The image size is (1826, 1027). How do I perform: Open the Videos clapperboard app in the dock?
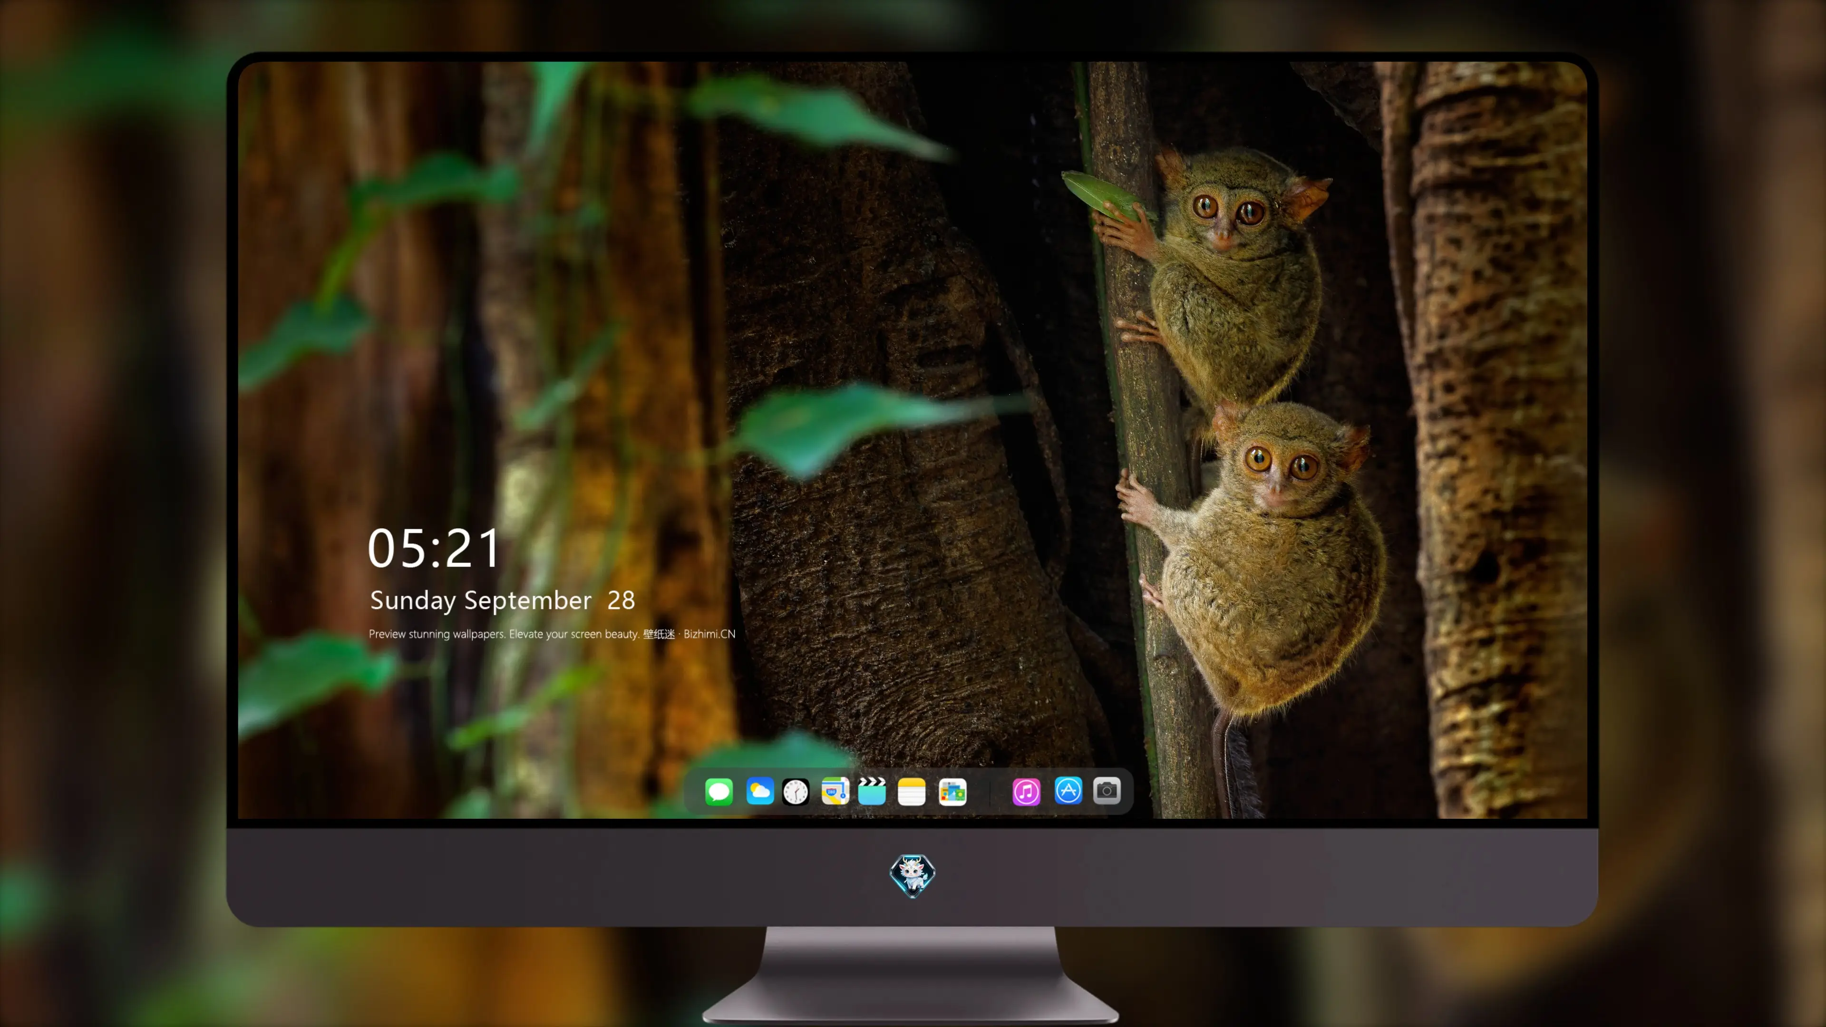pyautogui.click(x=872, y=791)
